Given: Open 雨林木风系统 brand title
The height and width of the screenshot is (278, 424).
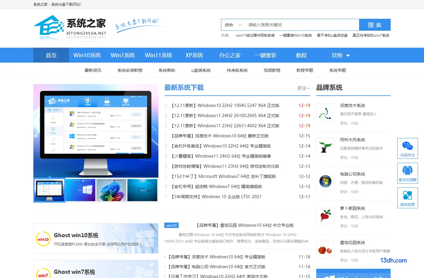Looking at the screenshot, I should click(x=353, y=140).
